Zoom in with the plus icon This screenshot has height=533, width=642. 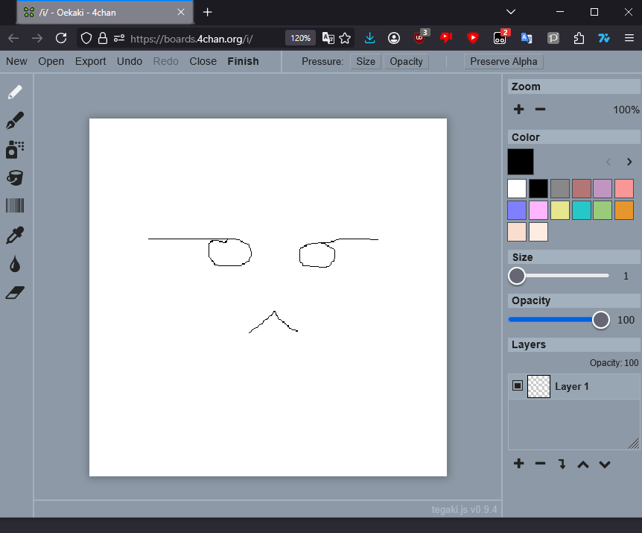pyautogui.click(x=519, y=110)
